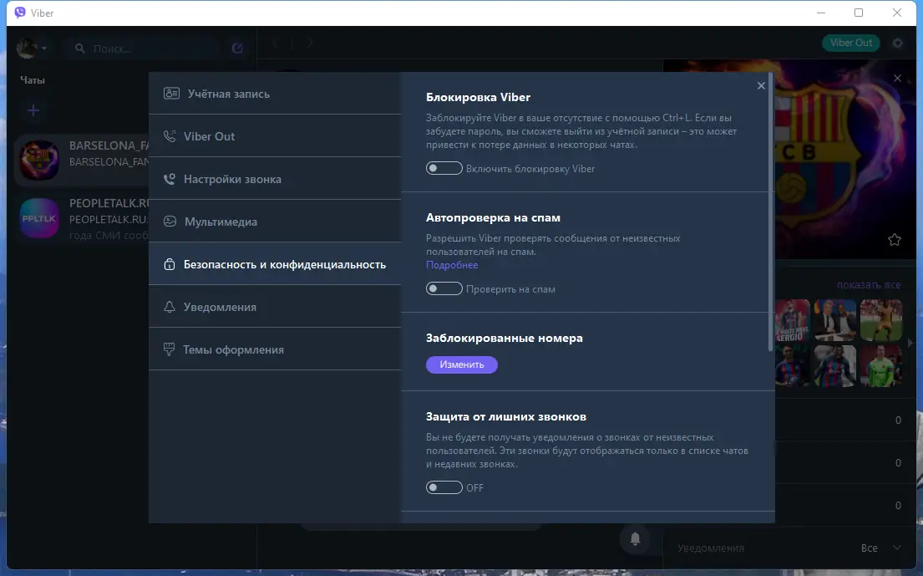This screenshot has width=923, height=576.
Task: Enable Включить блокировку Viber switch
Action: (x=444, y=168)
